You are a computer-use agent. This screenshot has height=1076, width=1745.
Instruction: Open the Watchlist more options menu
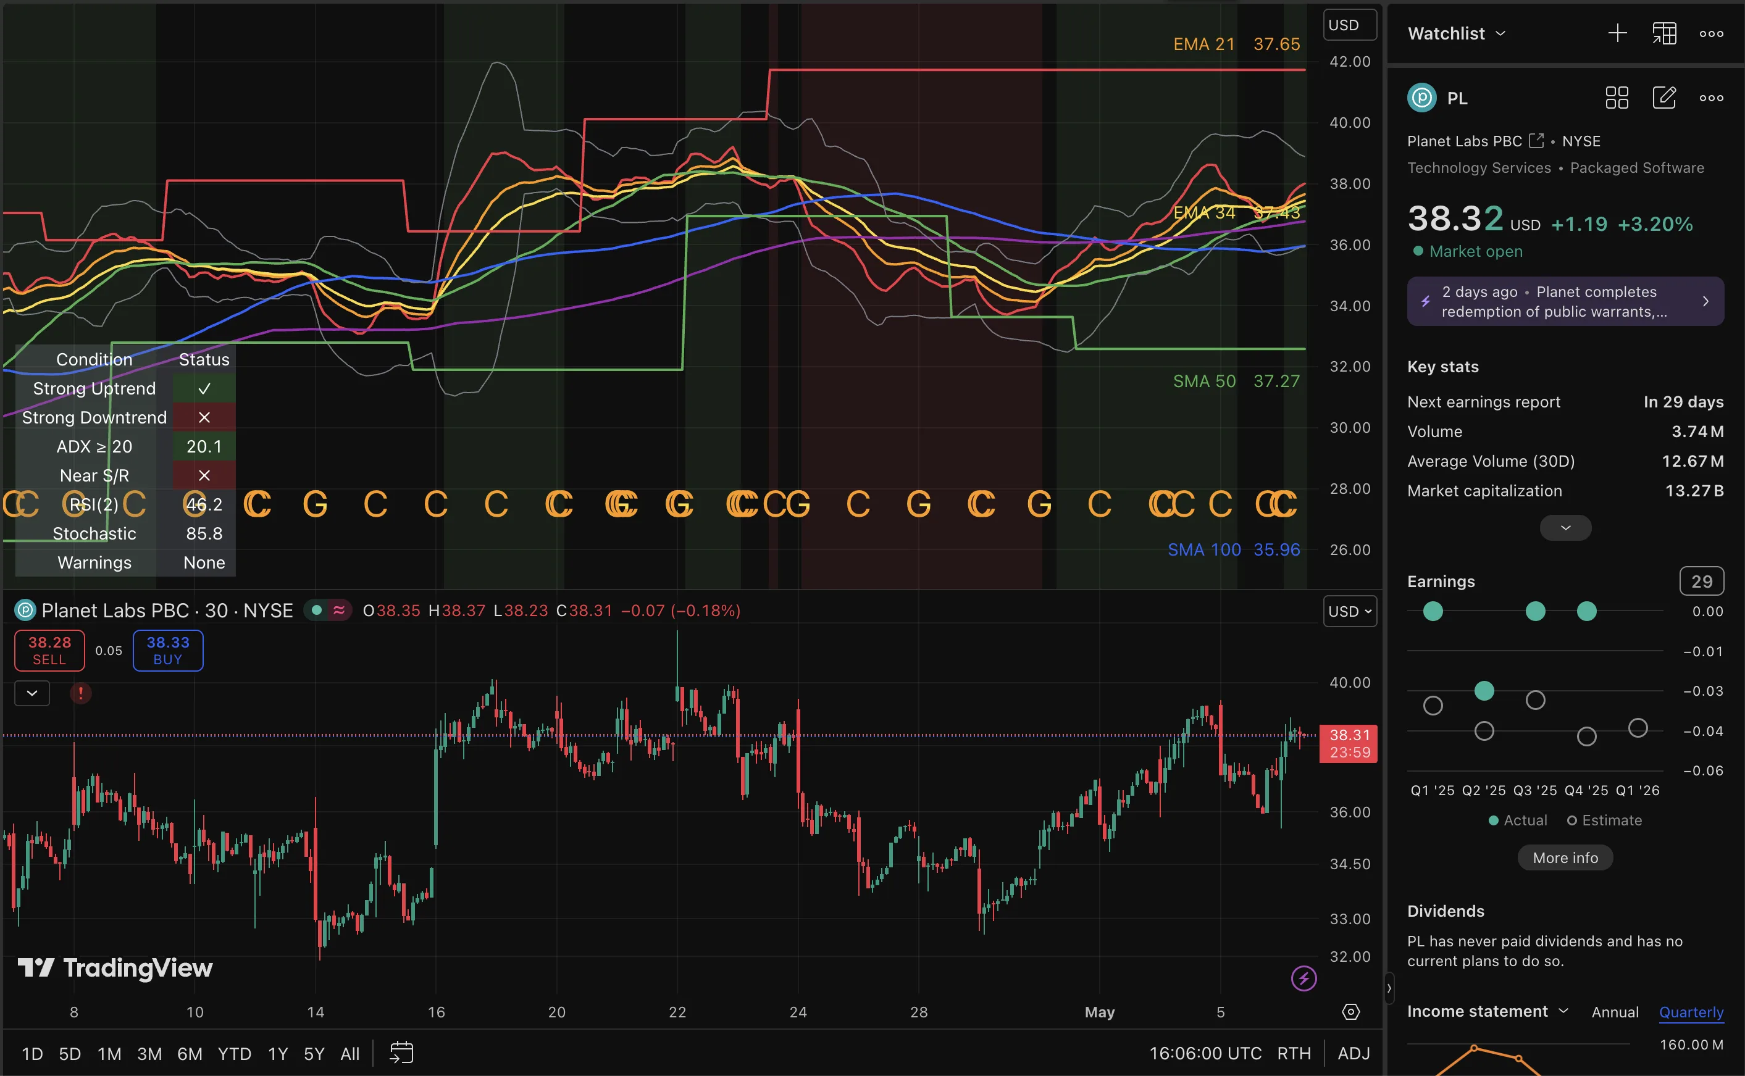[x=1711, y=33]
